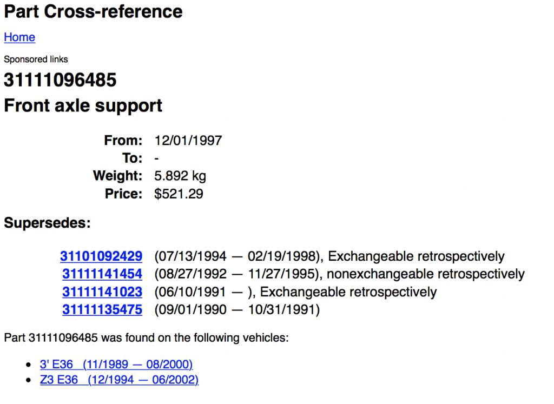Click the weight value 5.892 kg

(x=180, y=176)
